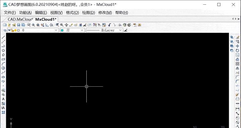Open the 功能(A) menu

click(x=25, y=13)
